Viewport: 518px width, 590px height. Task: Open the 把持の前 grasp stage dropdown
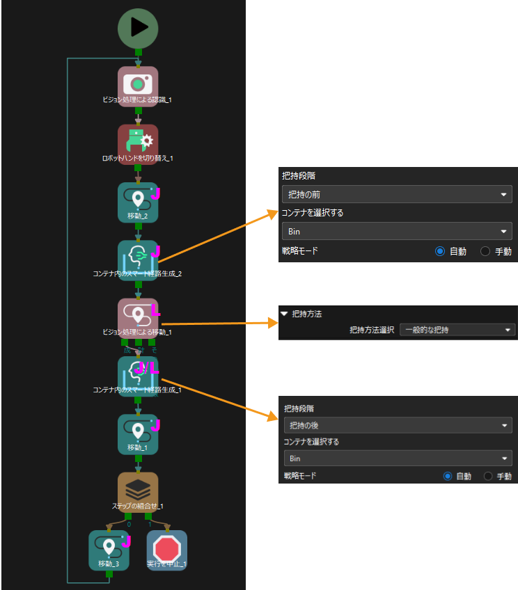tap(397, 194)
